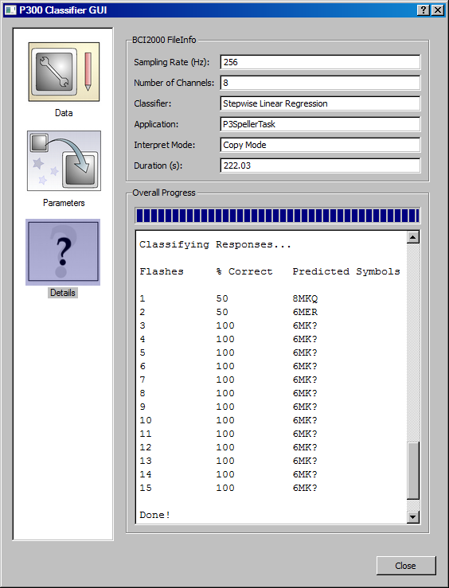Viewport: 449px width, 588px height.
Task: Click flashes number '12' in log
Action: [146, 447]
